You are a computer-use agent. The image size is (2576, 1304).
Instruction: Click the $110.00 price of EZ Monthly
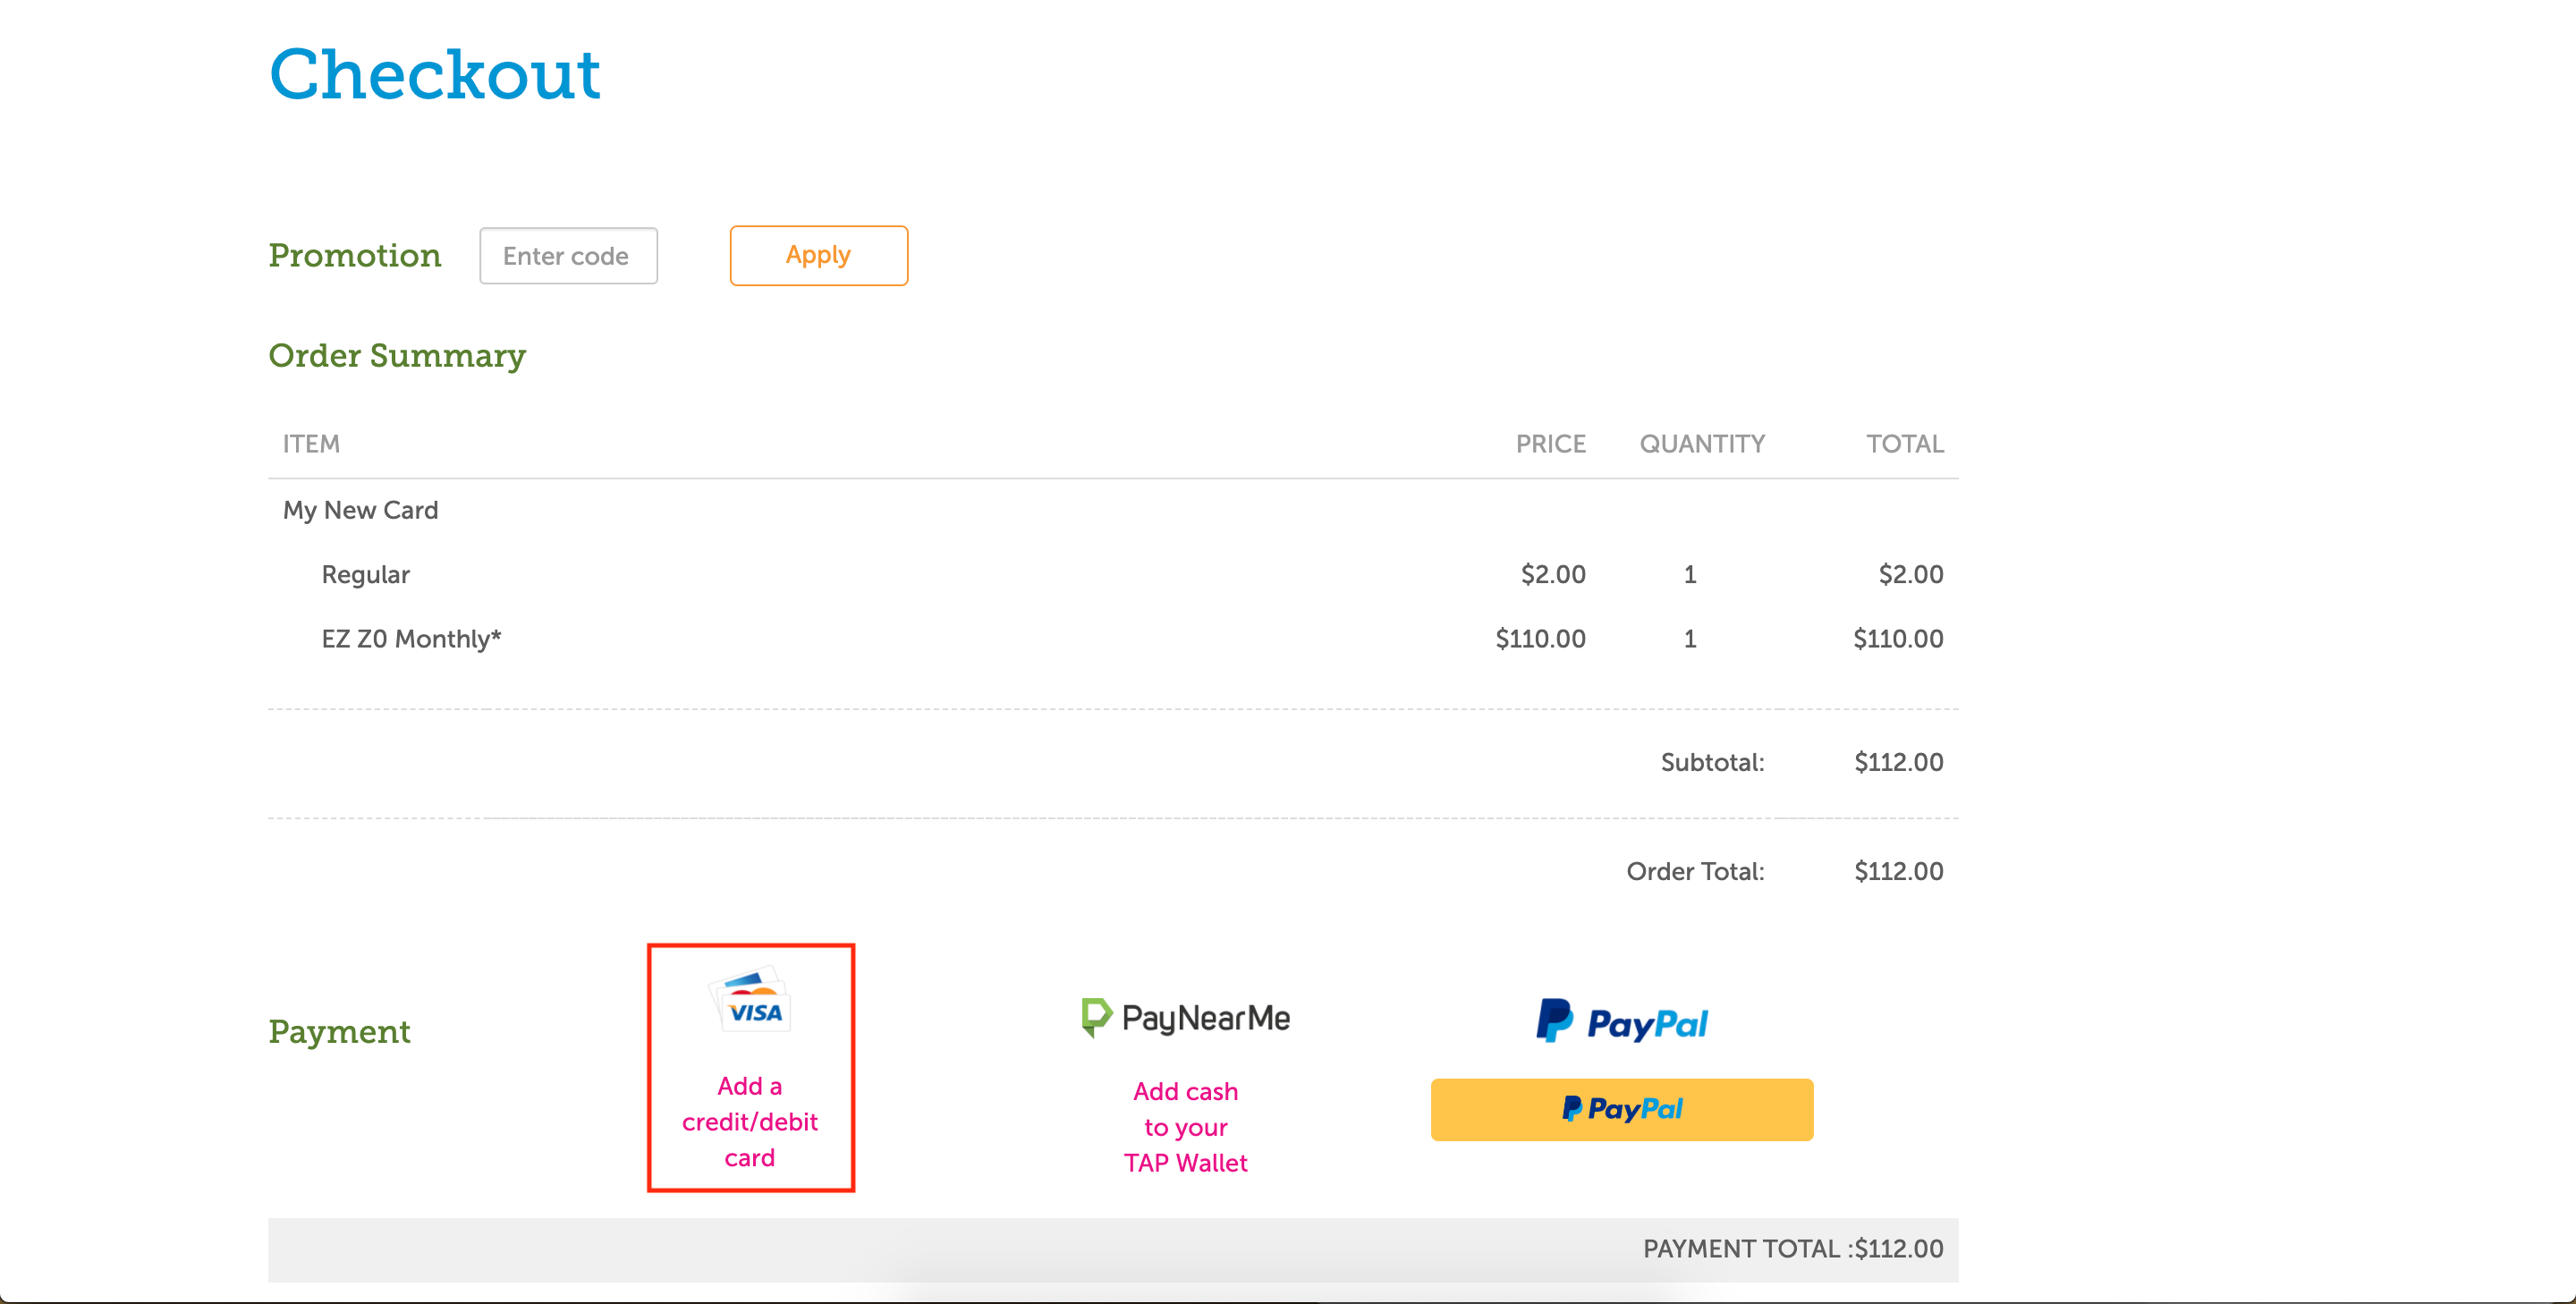pos(1540,639)
